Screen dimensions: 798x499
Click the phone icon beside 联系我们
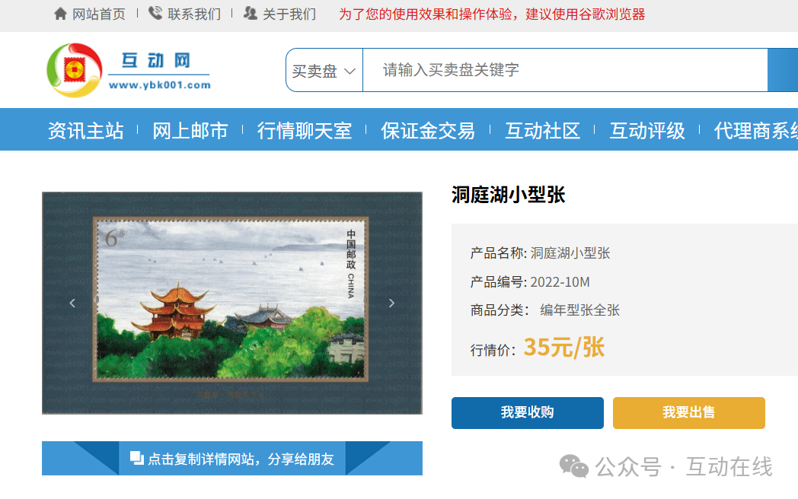coord(155,14)
